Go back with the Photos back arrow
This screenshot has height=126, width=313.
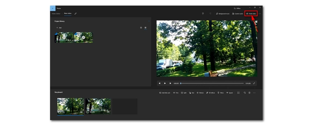53,8
